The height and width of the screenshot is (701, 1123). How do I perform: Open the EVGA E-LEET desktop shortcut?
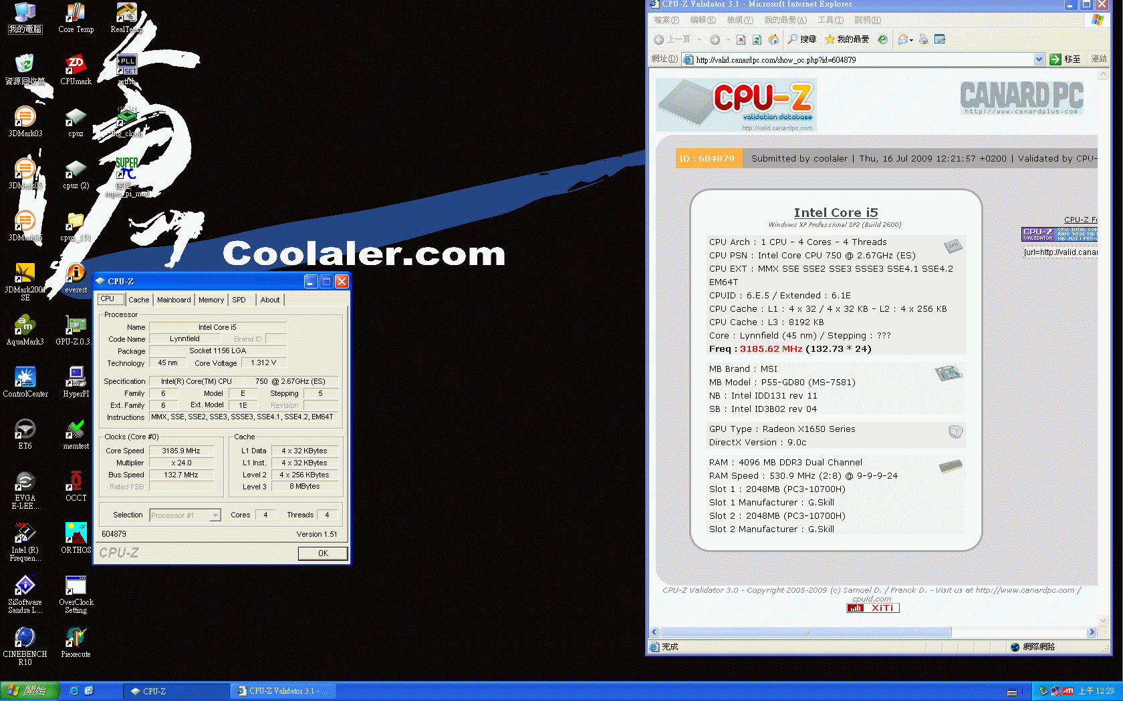tap(25, 490)
